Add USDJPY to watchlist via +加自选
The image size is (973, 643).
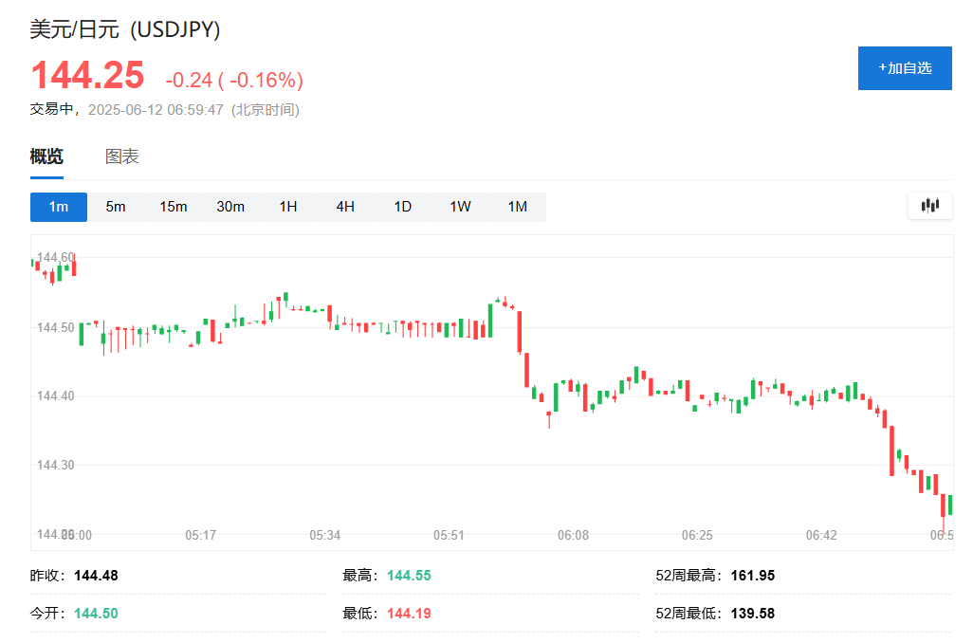click(x=905, y=68)
